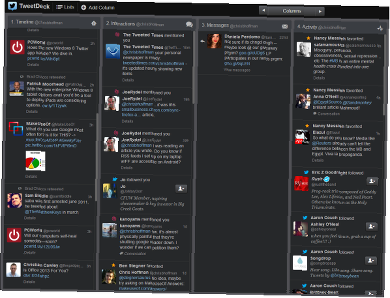The width and height of the screenshot is (390, 298).
Task: Click mention icon beside kanoyams mentioned you
Action: coord(114,219)
